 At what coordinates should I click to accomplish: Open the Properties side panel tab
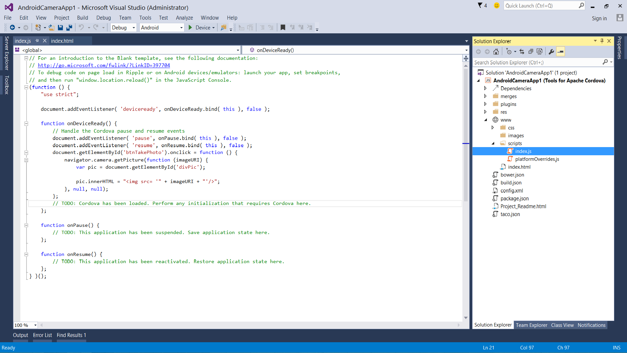pos(619,48)
